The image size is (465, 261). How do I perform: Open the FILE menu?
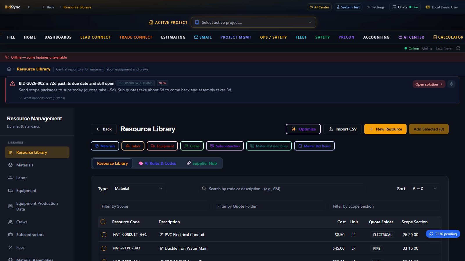(11, 37)
